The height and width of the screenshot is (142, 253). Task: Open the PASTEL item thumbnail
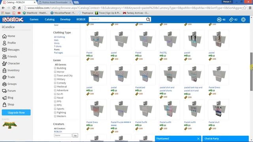(x=170, y=40)
